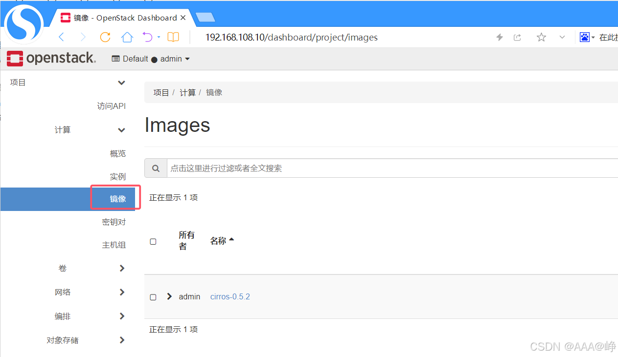Click the browser forward arrow
This screenshot has height=357, width=618.
click(83, 37)
